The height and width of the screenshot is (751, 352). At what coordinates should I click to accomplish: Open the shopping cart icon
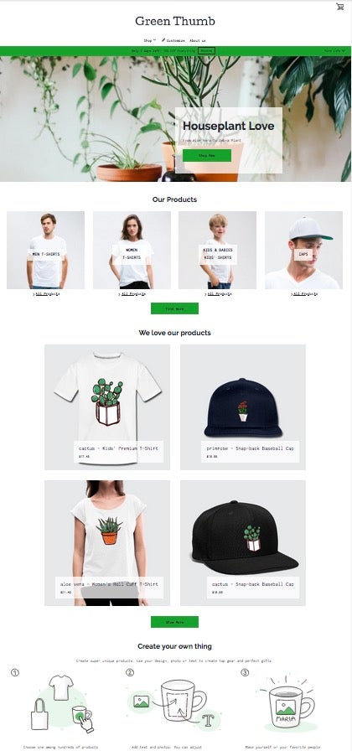(339, 6)
